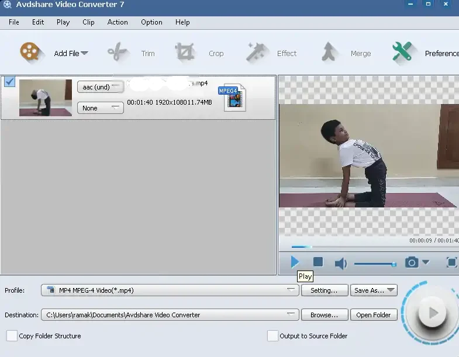Click the Merge tool icon
Image resolution: width=459 pixels, height=357 pixels.
(x=330, y=53)
